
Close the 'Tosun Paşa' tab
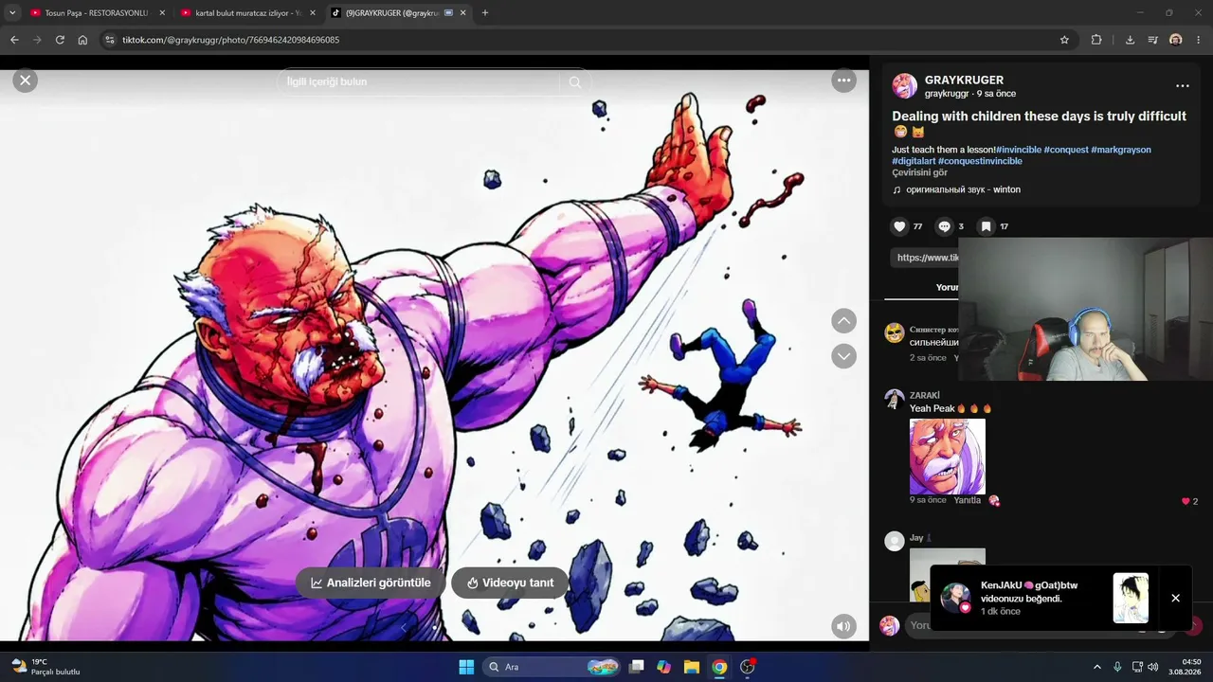coord(162,13)
